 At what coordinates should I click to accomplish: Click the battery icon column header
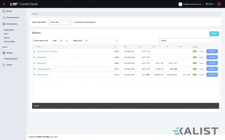point(194,47)
